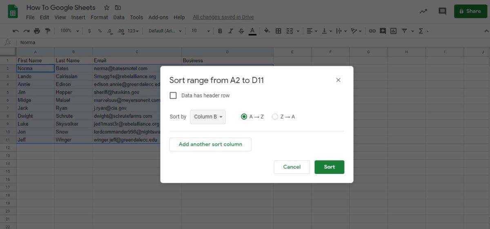The height and width of the screenshot is (229, 490).
Task: Open the activity trend arrow icon
Action: click(x=423, y=11)
